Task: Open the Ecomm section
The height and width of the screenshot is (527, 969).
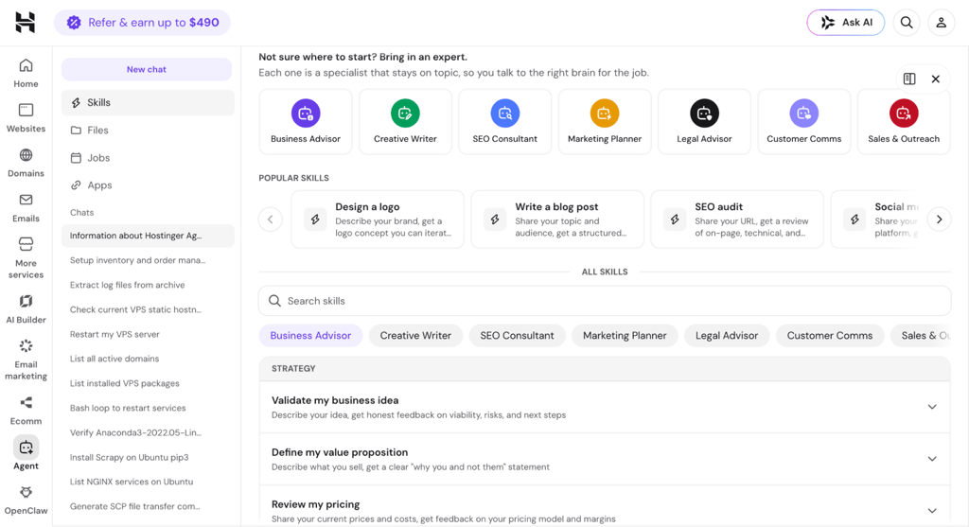Action: [26, 411]
